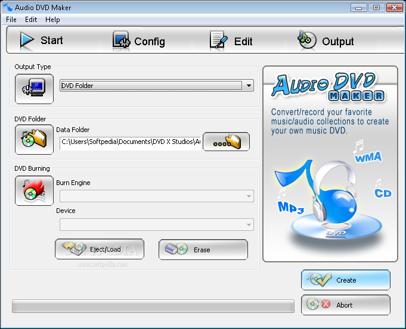Click the Data Folder path field
Image resolution: width=406 pixels, height=329 pixels.
pos(130,143)
